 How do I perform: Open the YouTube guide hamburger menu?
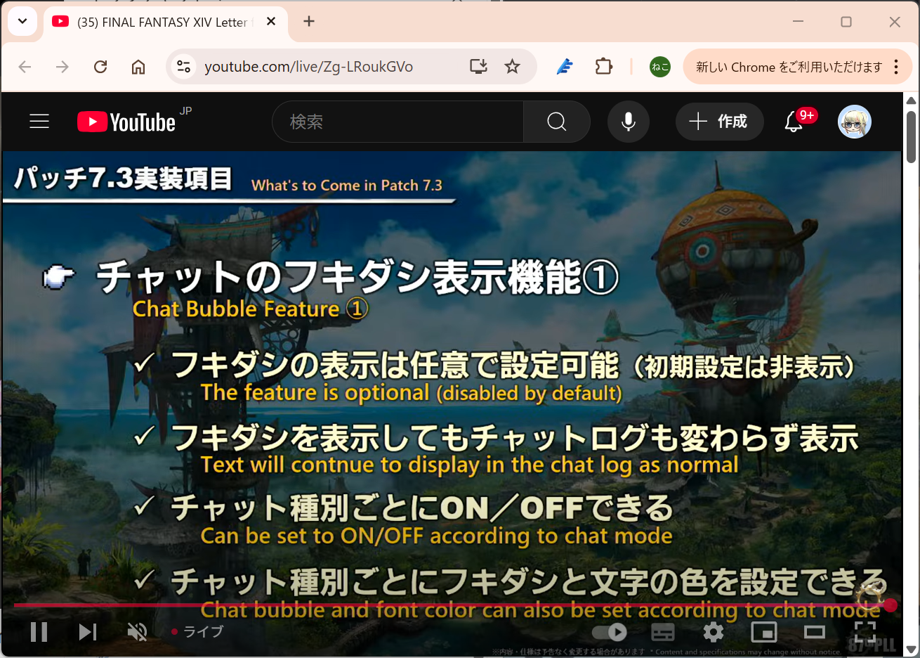point(39,122)
